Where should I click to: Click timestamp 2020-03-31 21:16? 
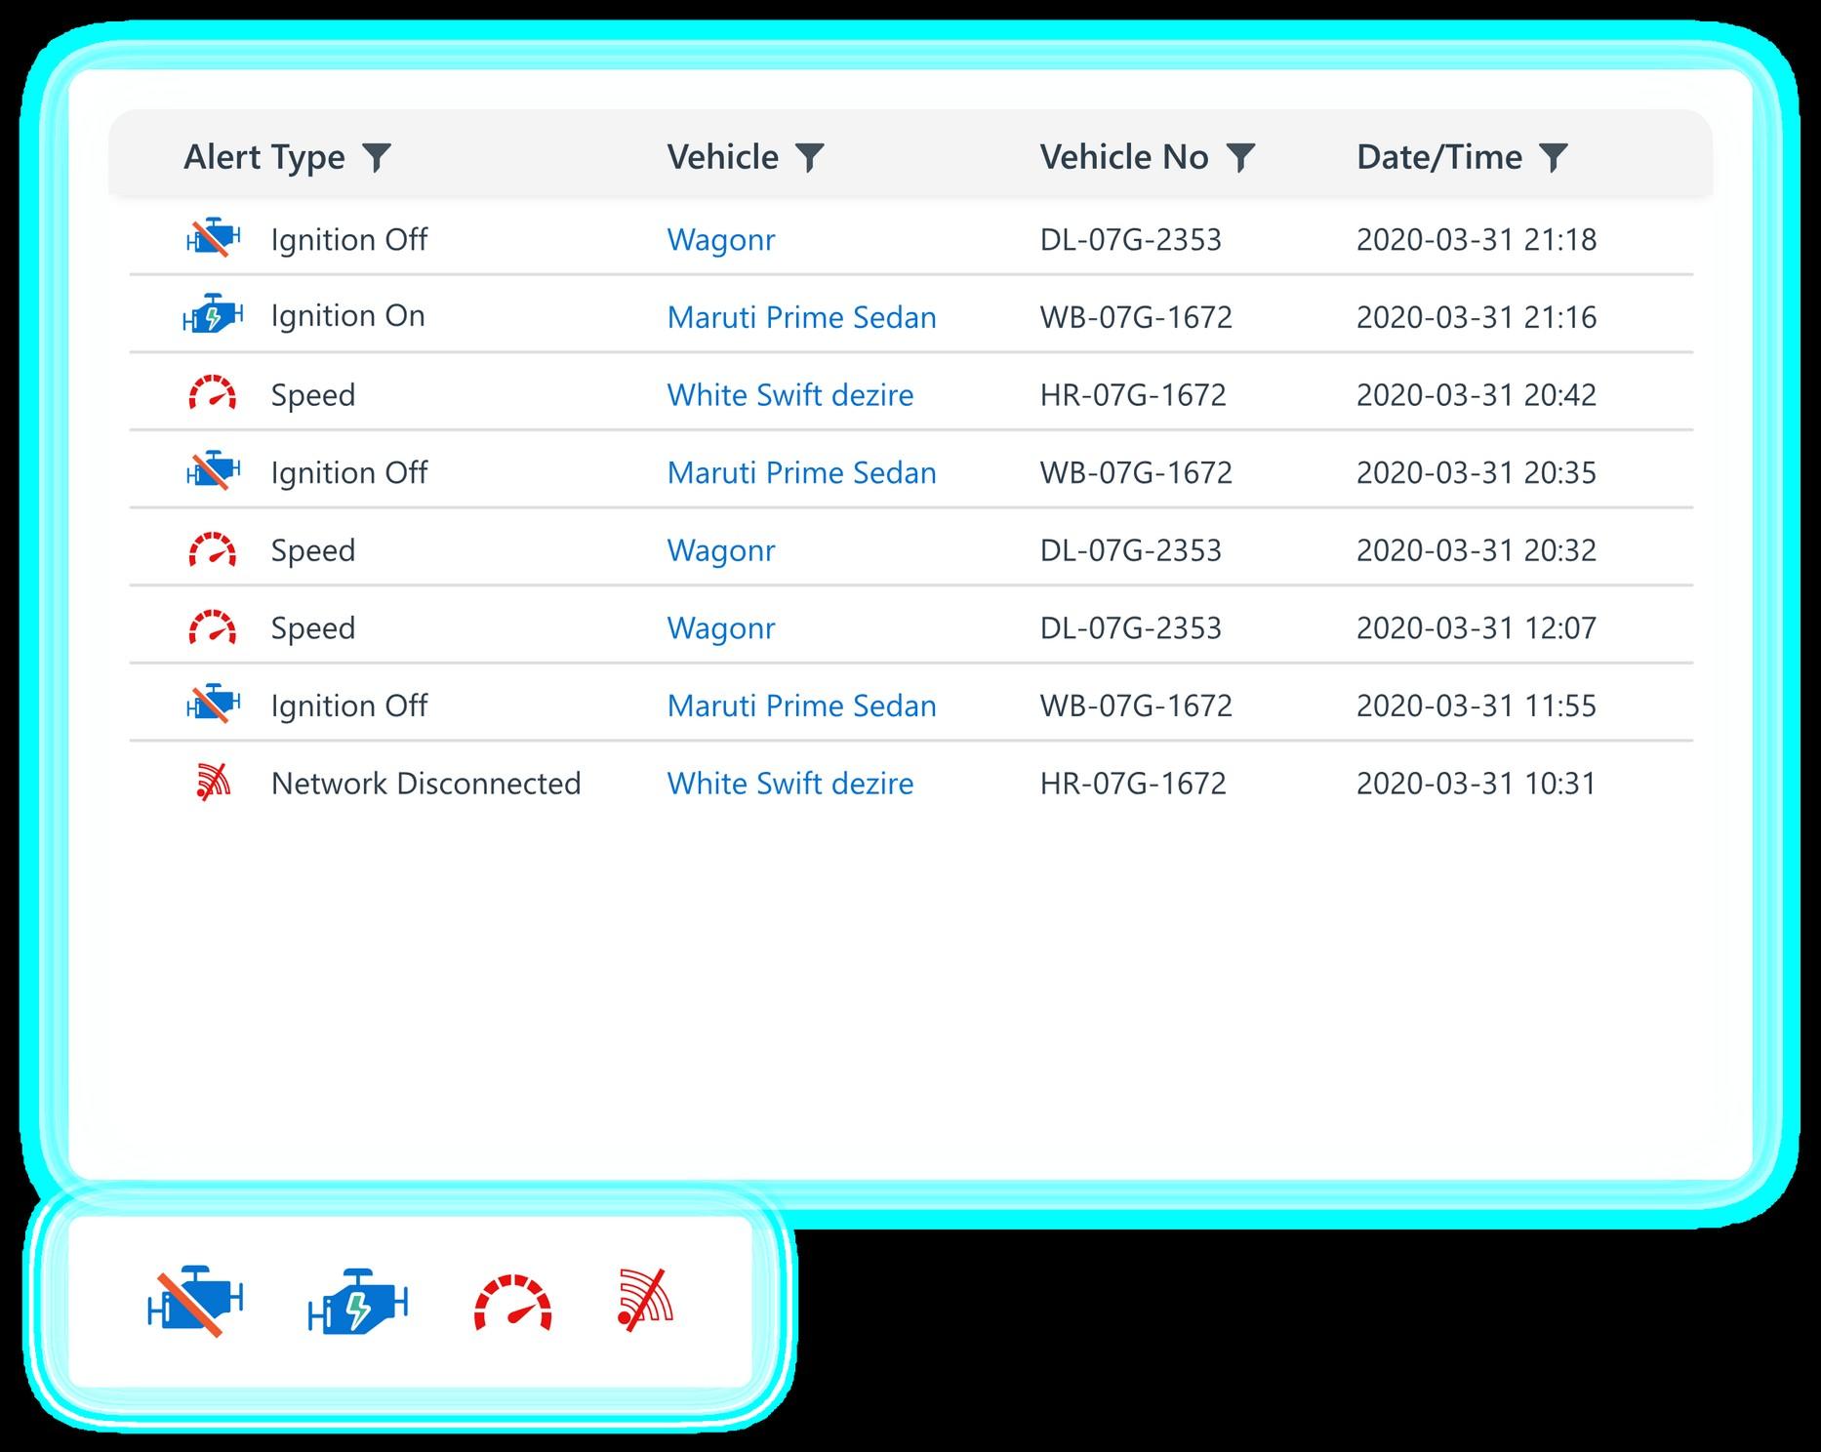pyautogui.click(x=1477, y=317)
